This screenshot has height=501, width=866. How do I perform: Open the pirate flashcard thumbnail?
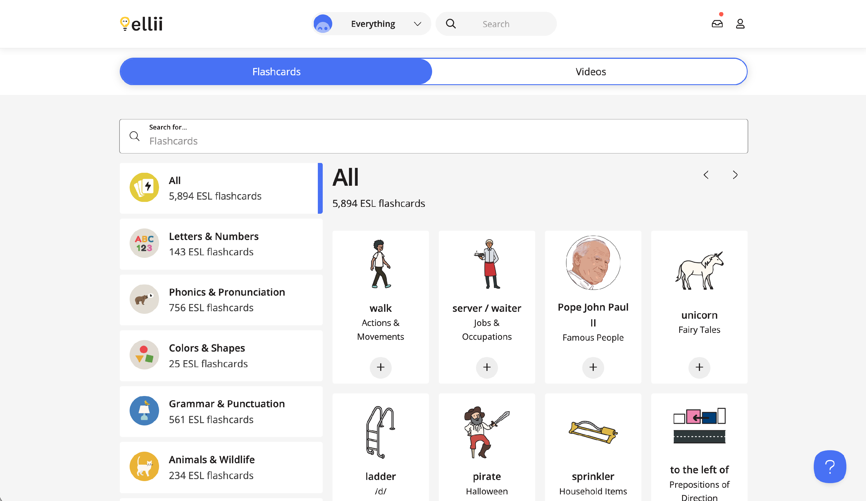click(487, 432)
